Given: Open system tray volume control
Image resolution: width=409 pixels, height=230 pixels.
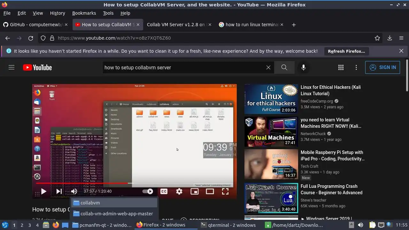Looking at the screenshot, I should 360,225.
